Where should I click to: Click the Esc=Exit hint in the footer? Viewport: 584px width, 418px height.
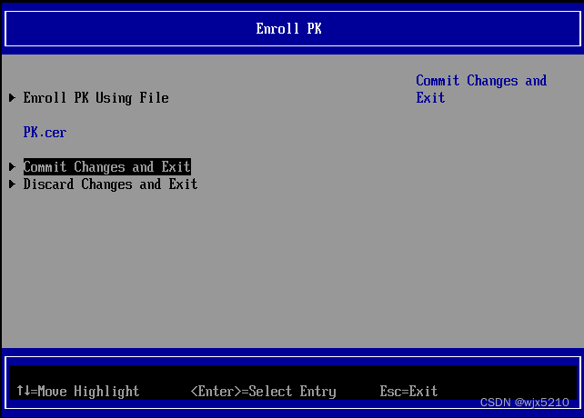408,392
